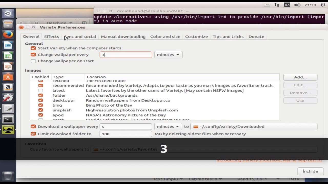Viewport: 328px width, 184px height.
Task: Click the download interval input field
Action: click(x=126, y=126)
